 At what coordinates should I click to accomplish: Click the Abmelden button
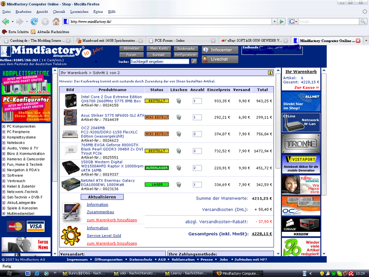coord(131,48)
